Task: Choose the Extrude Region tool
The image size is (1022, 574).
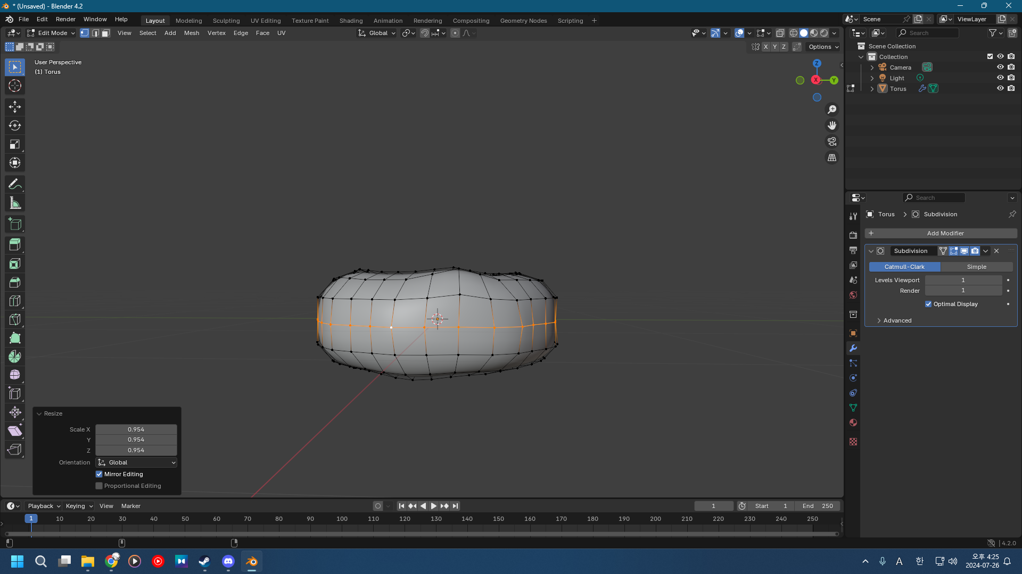Action: pos(15,245)
